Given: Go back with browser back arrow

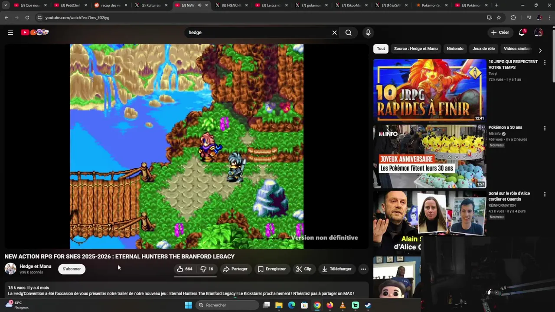Looking at the screenshot, I should tap(6, 17).
